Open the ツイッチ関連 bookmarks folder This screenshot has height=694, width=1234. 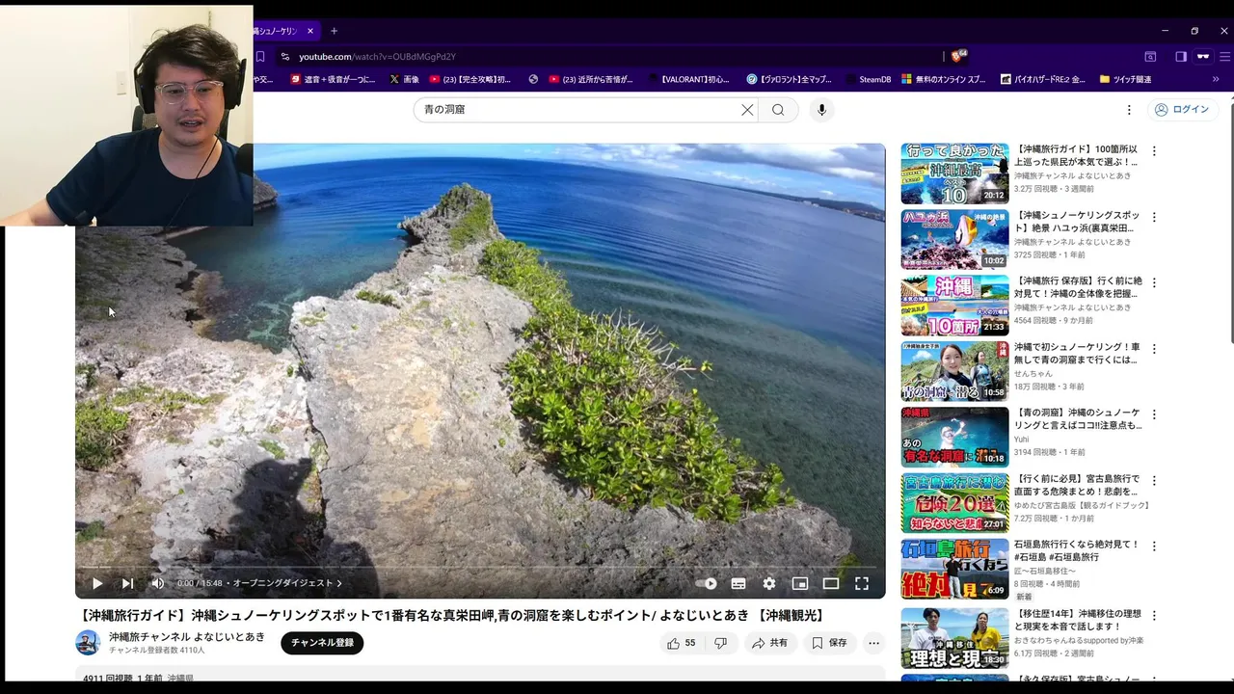[1125, 80]
